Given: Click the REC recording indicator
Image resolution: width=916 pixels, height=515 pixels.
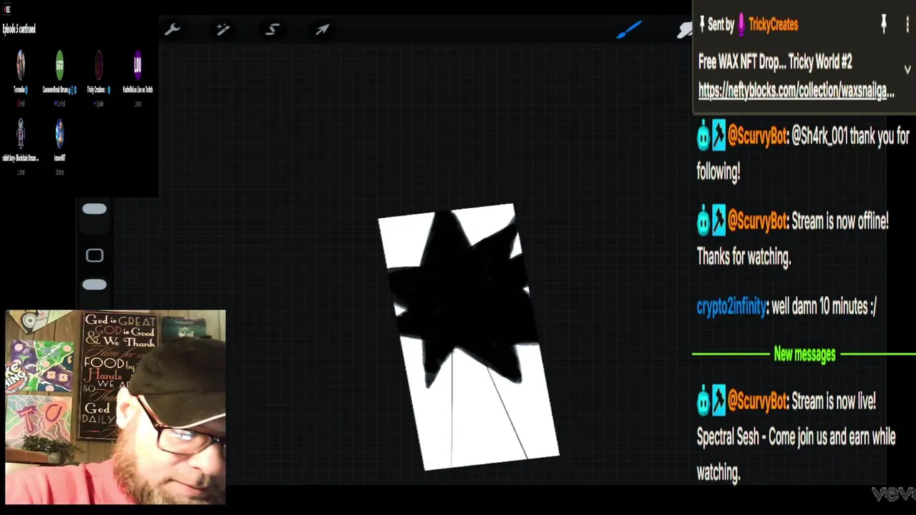Looking at the screenshot, I should [8, 10].
